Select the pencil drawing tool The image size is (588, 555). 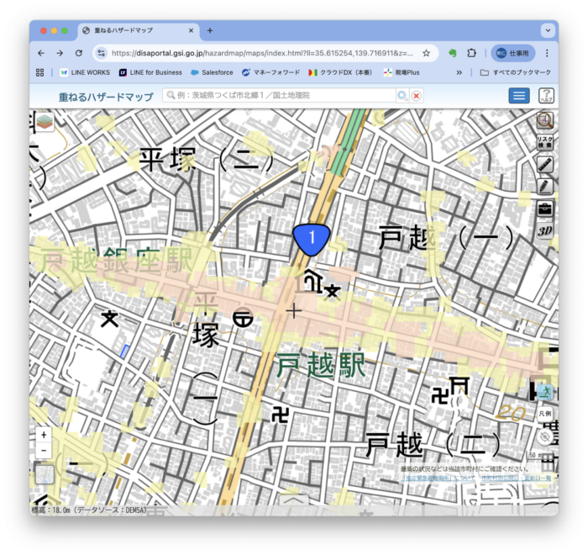544,186
